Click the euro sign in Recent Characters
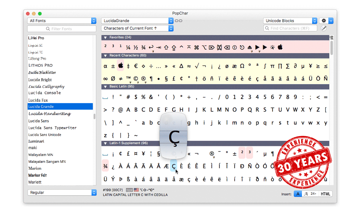The height and width of the screenshot is (209, 364). coord(136,66)
